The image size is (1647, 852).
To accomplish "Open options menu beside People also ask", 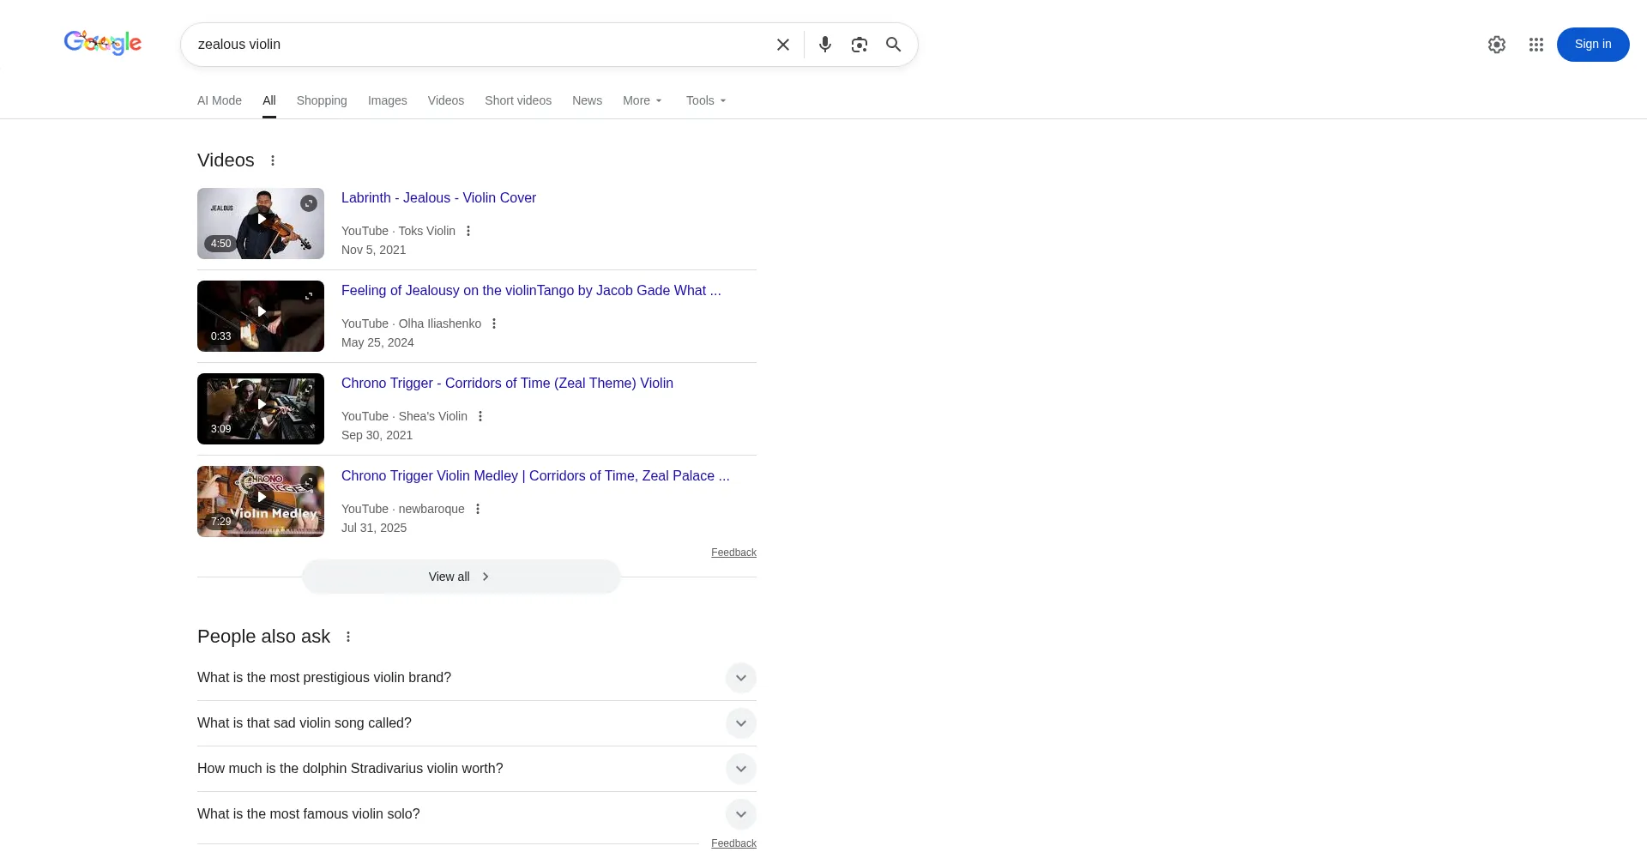I will pyautogui.click(x=348, y=637).
